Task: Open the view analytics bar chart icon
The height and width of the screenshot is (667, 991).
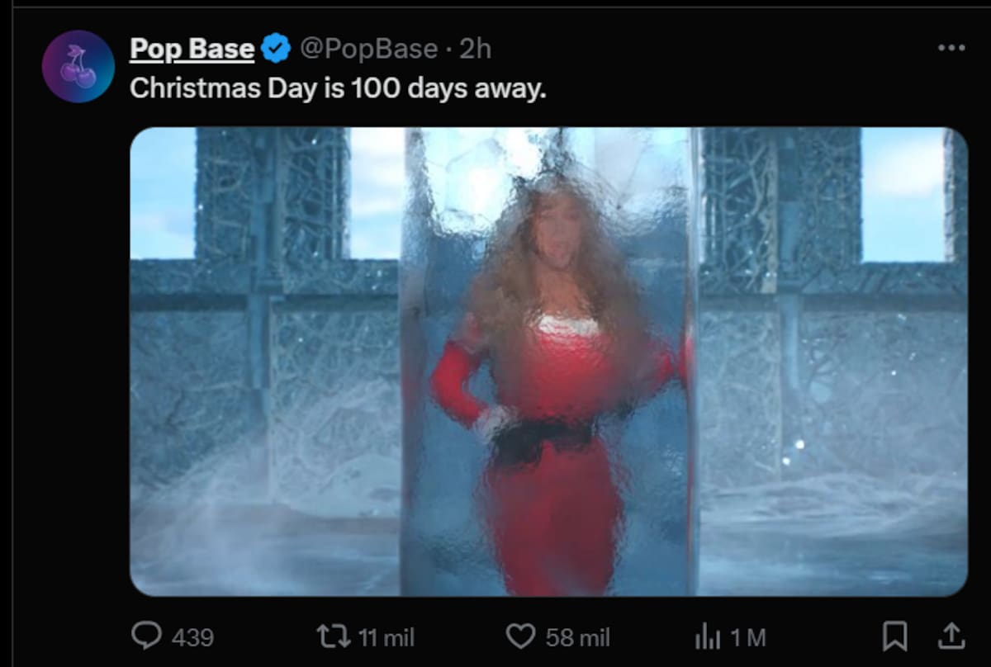Action: coord(707,636)
